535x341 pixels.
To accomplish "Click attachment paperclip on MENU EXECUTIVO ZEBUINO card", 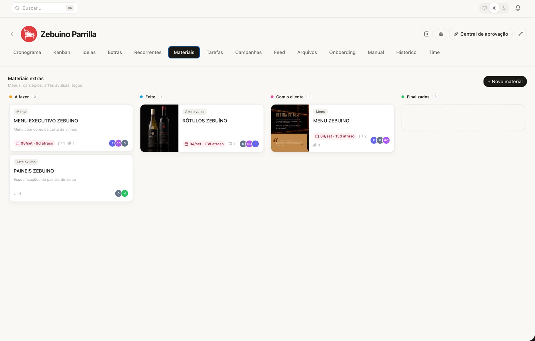I will (x=69, y=143).
